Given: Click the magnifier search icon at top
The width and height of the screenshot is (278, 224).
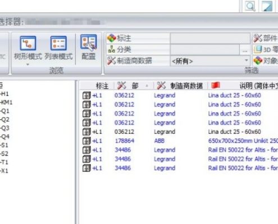Looking at the screenshot, I should coord(250,6).
